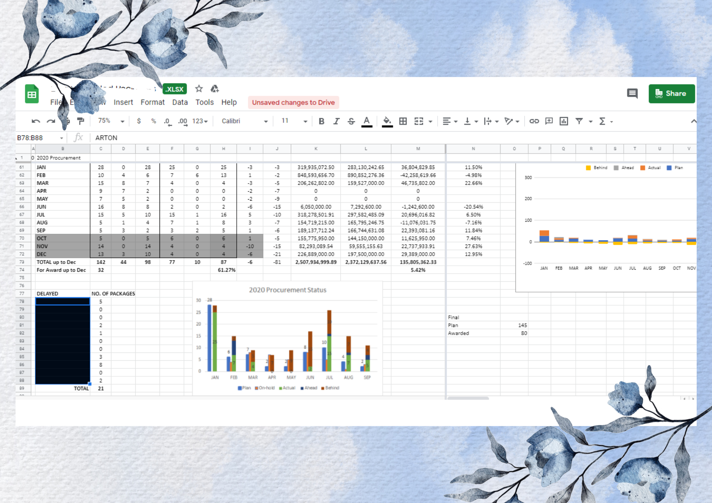This screenshot has width=712, height=503.
Task: Redo the last action
Action: pos(51,121)
